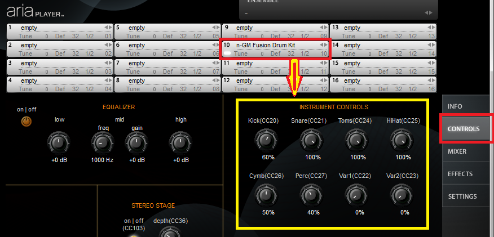Click the Kick(CC20) knob
This screenshot has height=237, width=494.
266,140
